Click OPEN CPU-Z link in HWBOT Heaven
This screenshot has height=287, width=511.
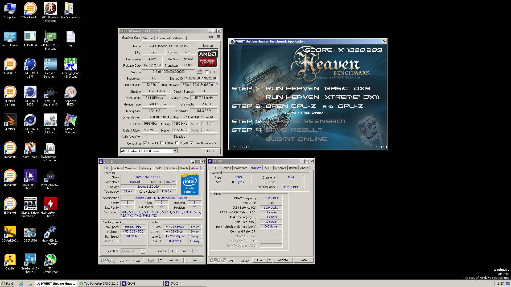point(291,106)
